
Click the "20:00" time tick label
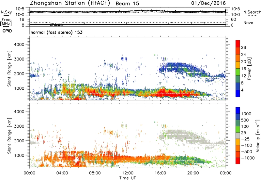193,173
